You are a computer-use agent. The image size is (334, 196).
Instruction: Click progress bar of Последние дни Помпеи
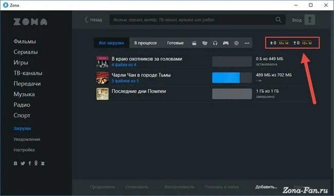coord(232,94)
